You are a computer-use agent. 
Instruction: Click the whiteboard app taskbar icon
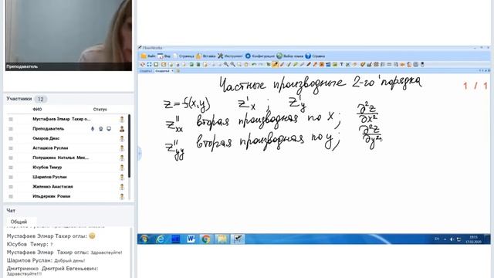pos(238,239)
